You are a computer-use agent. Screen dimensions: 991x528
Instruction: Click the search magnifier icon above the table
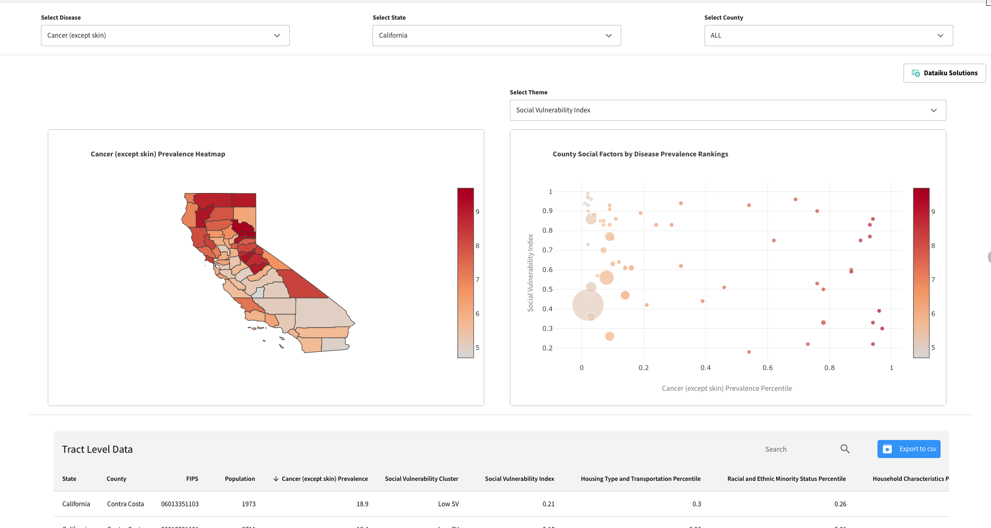845,448
